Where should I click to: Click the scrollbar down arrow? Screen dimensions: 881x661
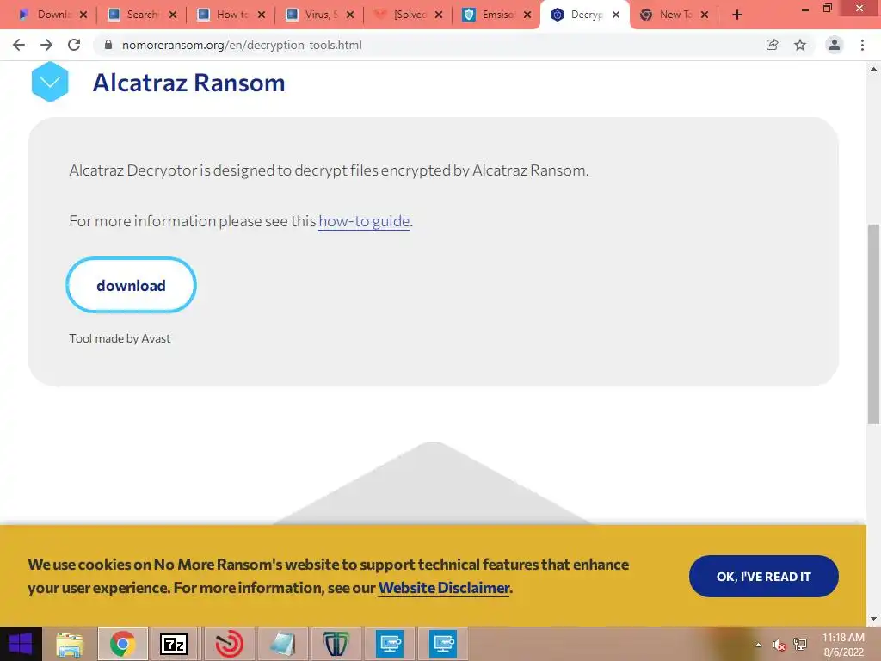click(873, 619)
